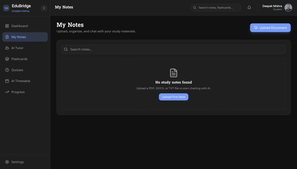297x169 pixels.
Task: Click the My Notes page heading
Action: pyautogui.click(x=70, y=25)
